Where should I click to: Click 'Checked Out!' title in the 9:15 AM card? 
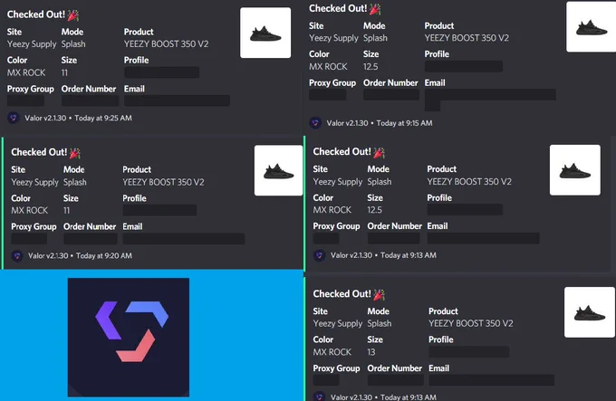coord(338,9)
